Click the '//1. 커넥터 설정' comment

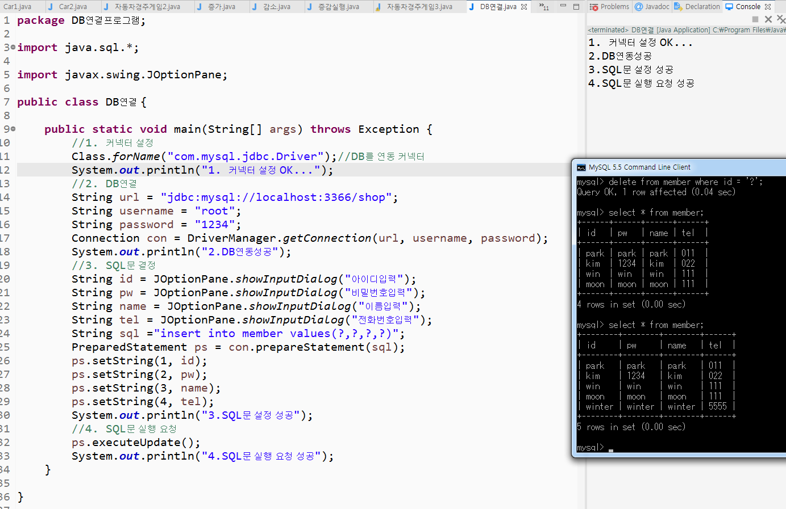click(113, 143)
